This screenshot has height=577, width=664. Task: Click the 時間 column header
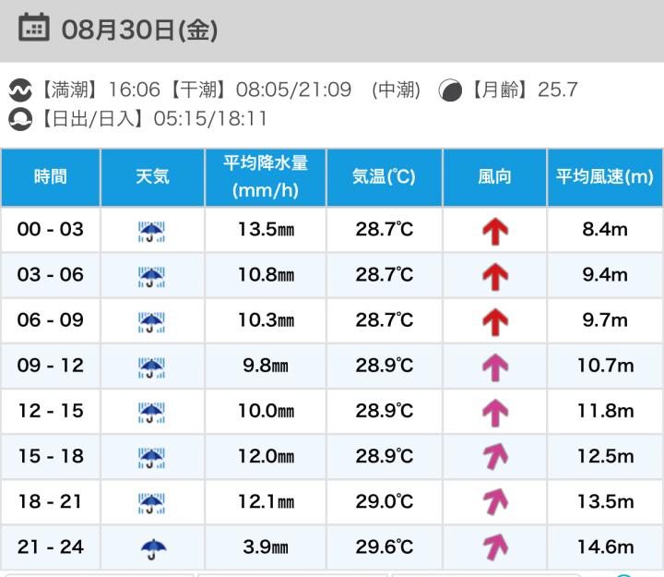click(51, 177)
